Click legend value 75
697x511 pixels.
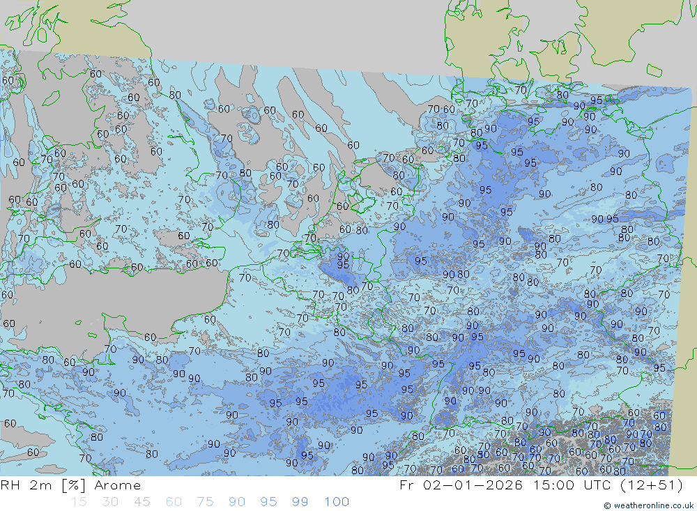(x=206, y=502)
